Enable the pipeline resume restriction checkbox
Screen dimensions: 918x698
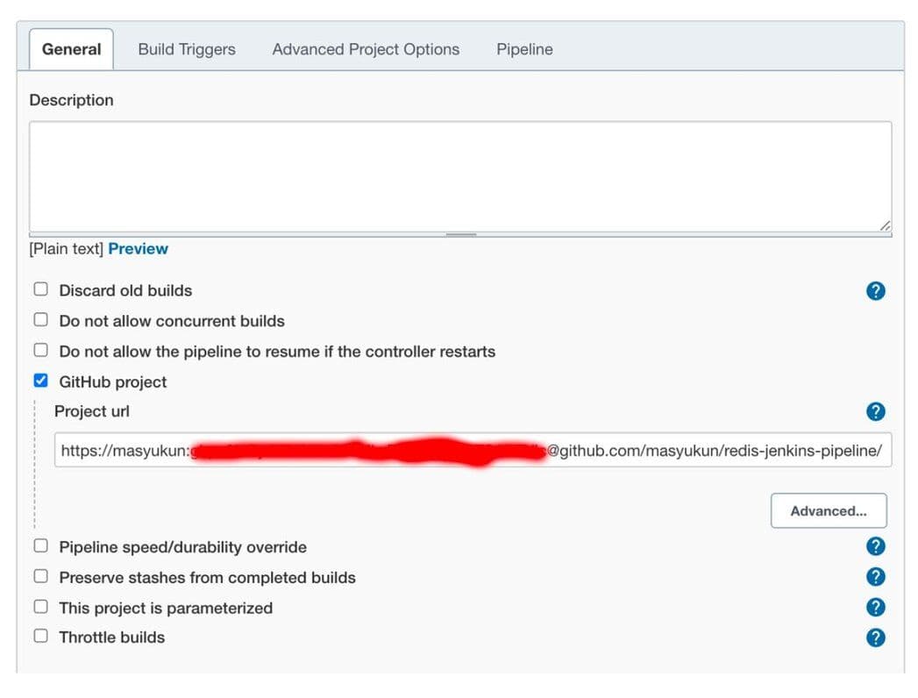click(40, 349)
